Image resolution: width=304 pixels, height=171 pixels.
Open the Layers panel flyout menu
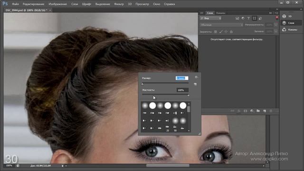tap(276, 13)
